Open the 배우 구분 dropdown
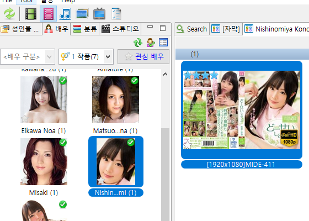Viewport: 309px width, 221px height. coord(28,56)
